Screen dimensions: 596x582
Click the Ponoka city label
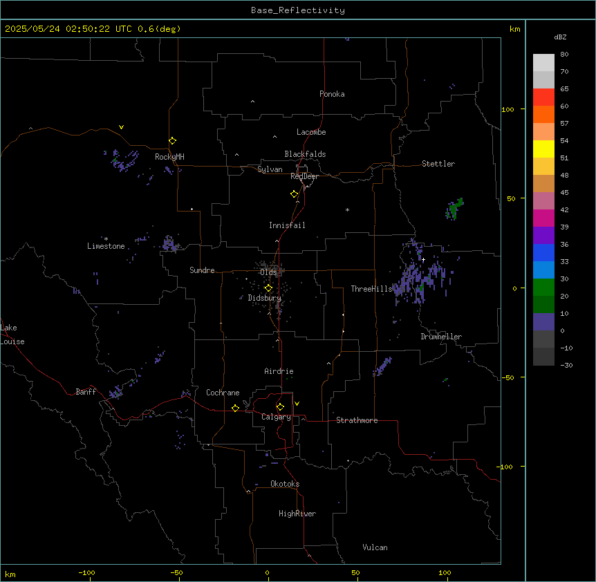pyautogui.click(x=332, y=94)
